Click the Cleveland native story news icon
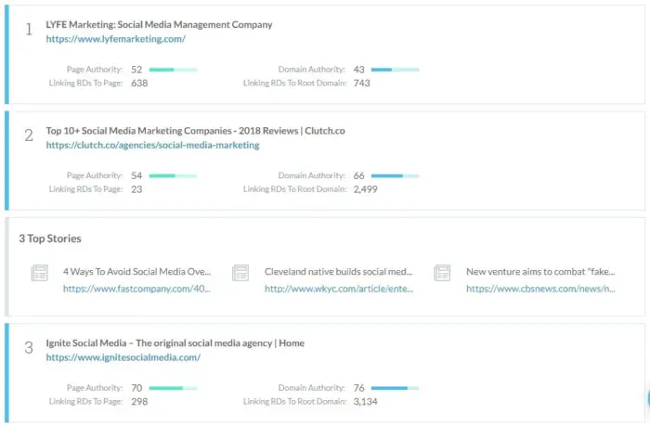The image size is (650, 426). pyautogui.click(x=240, y=273)
